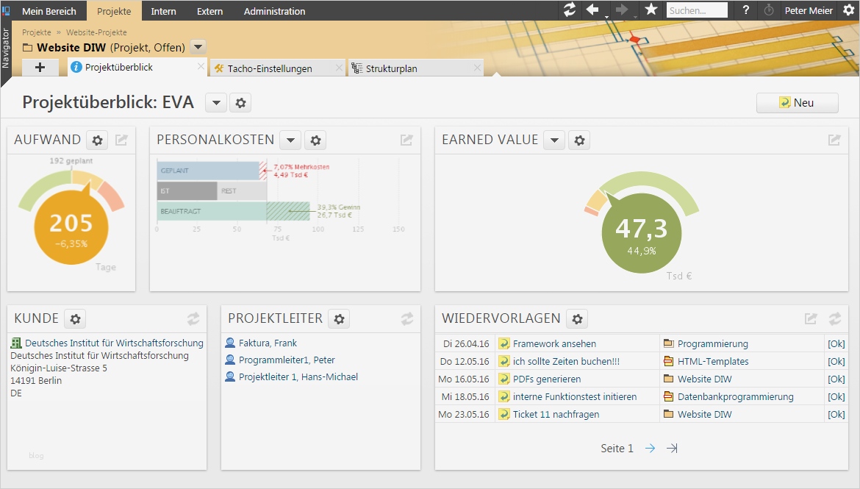Click the gear icon on the WIEDERVORLAGEN panel

tap(577, 318)
